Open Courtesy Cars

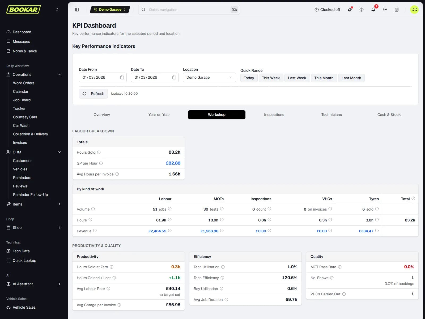(25, 117)
